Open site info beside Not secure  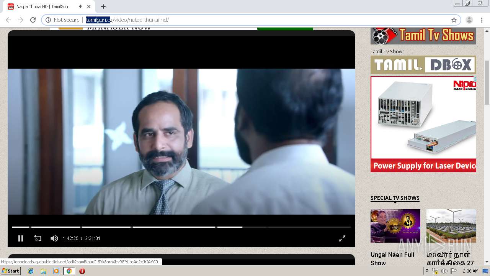click(x=48, y=20)
